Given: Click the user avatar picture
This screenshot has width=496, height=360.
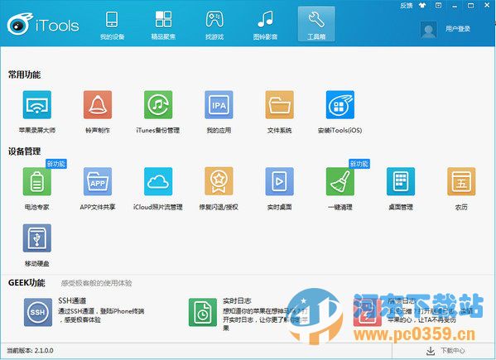Looking at the screenshot, I should [x=429, y=30].
